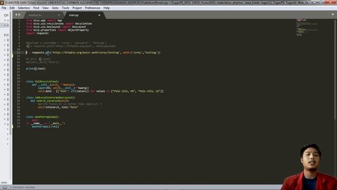Click the commented requests.post line
This screenshot has height=190, width=337.
71,46
